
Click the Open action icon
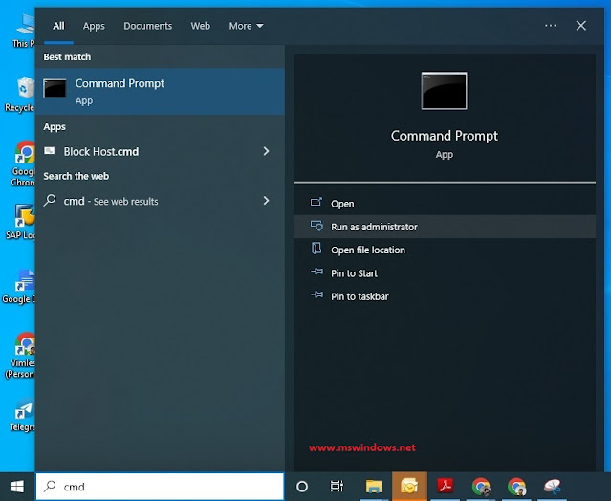tap(316, 202)
